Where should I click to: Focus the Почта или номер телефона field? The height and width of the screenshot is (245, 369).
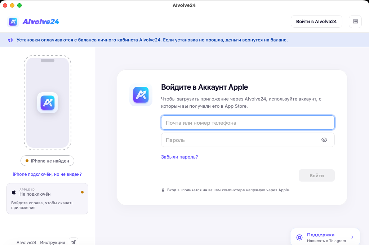pyautogui.click(x=248, y=122)
